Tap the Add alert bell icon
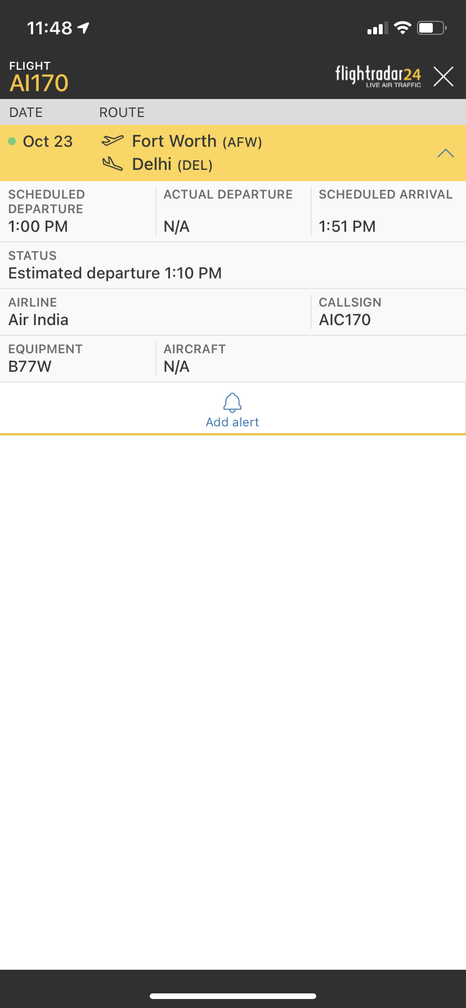The height and width of the screenshot is (1008, 466). (x=232, y=402)
